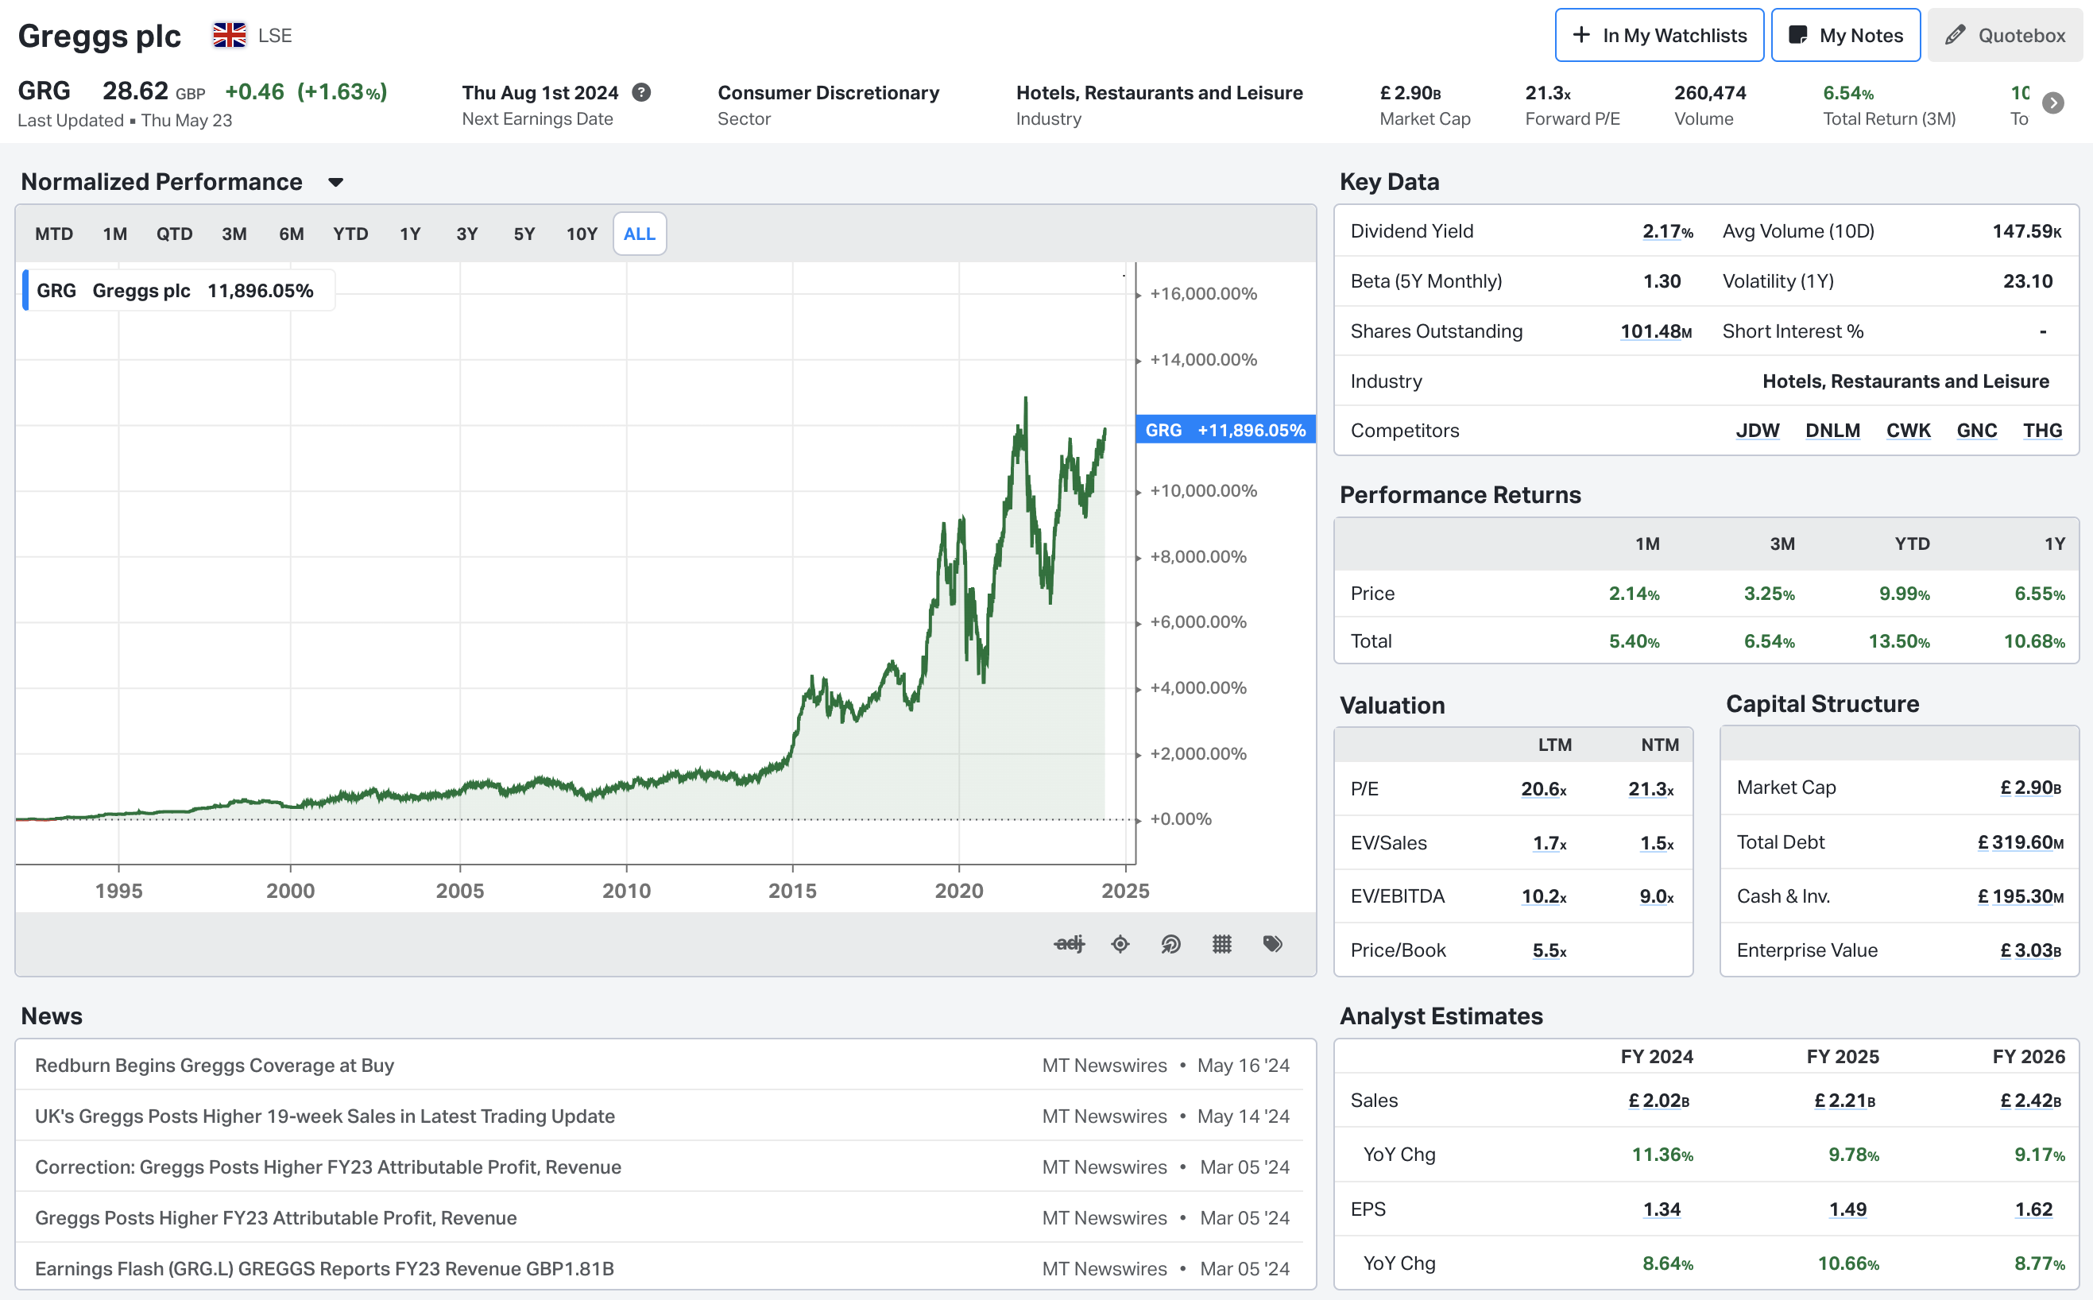
Task: Click the target-with-arrow icon below chart
Action: [1170, 944]
